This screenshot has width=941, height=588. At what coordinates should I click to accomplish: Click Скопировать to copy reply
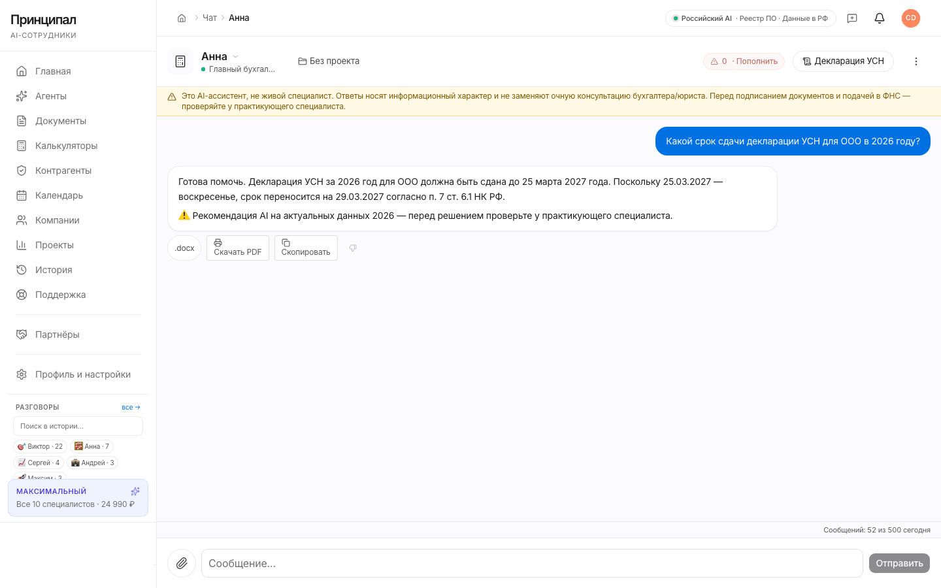tap(306, 248)
